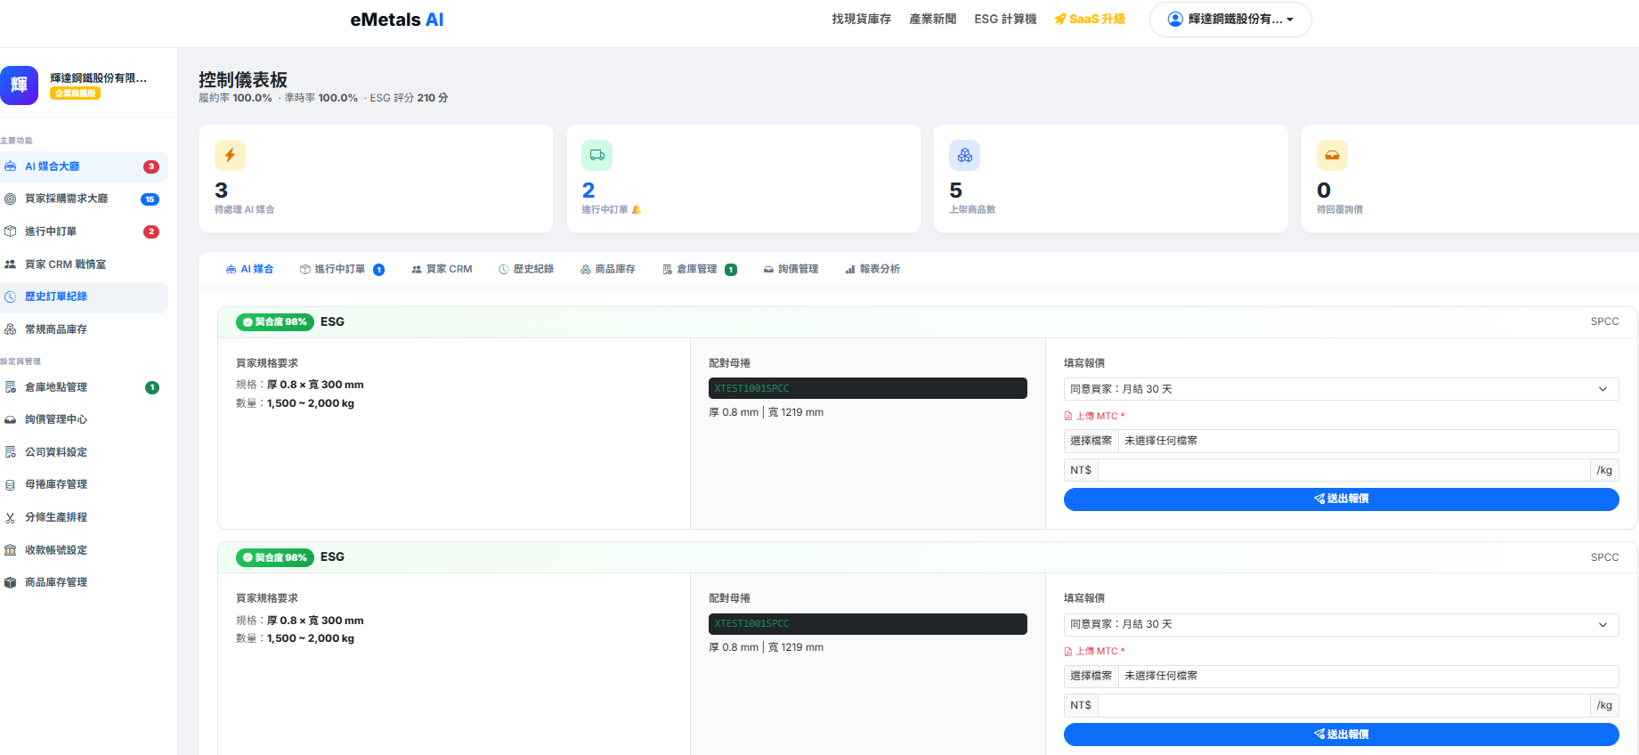Click the first NT$ price input field
This screenshot has width=1639, height=755.
[x=1343, y=470]
